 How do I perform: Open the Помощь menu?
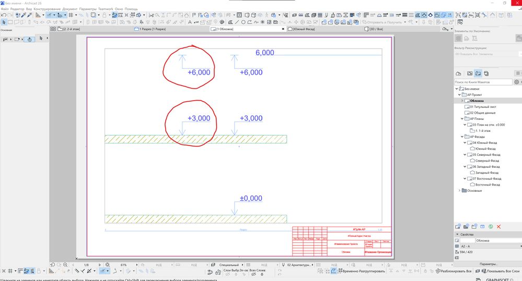[131, 9]
